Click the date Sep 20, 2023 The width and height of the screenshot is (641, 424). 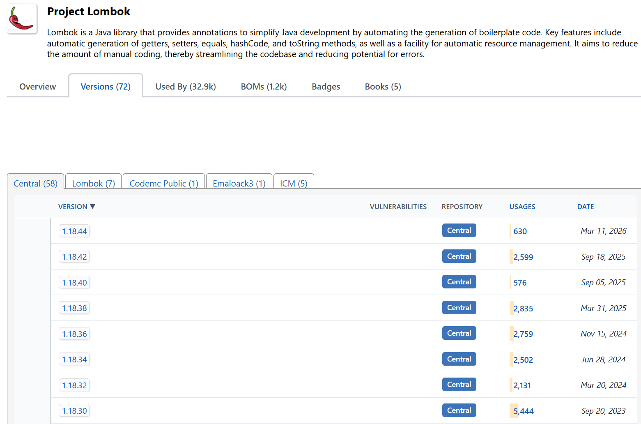click(604, 411)
